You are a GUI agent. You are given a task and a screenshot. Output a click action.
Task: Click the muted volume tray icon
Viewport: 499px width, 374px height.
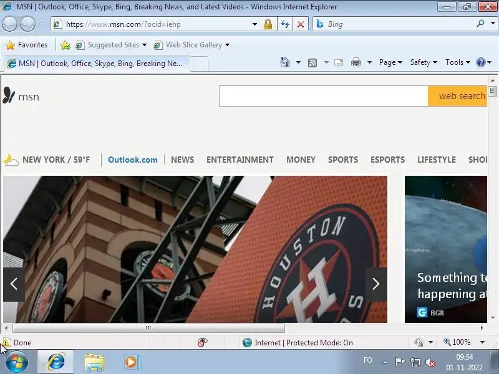point(430,362)
